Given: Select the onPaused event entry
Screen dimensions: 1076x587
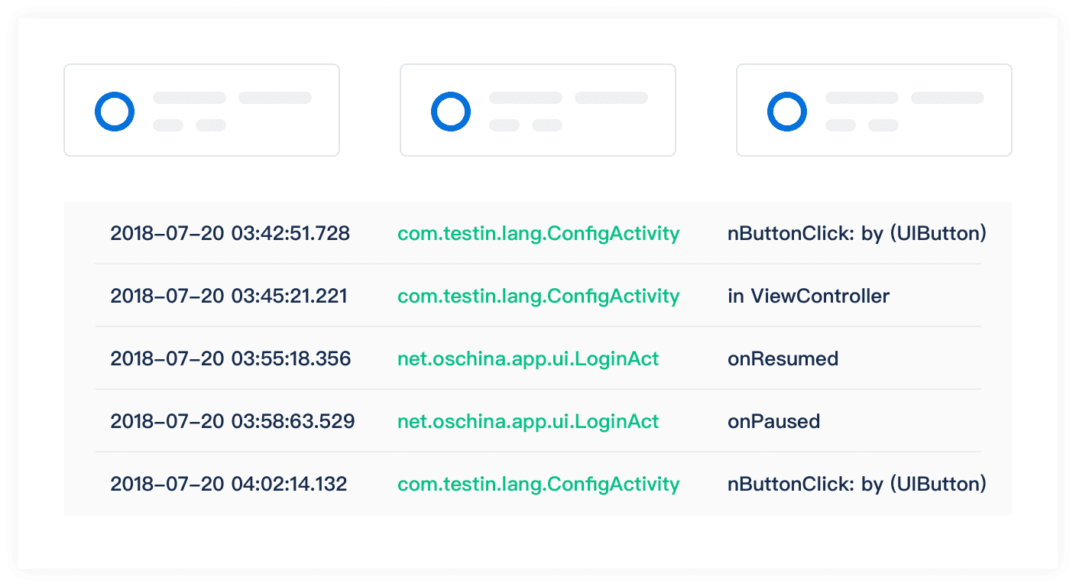Looking at the screenshot, I should 773,421.
